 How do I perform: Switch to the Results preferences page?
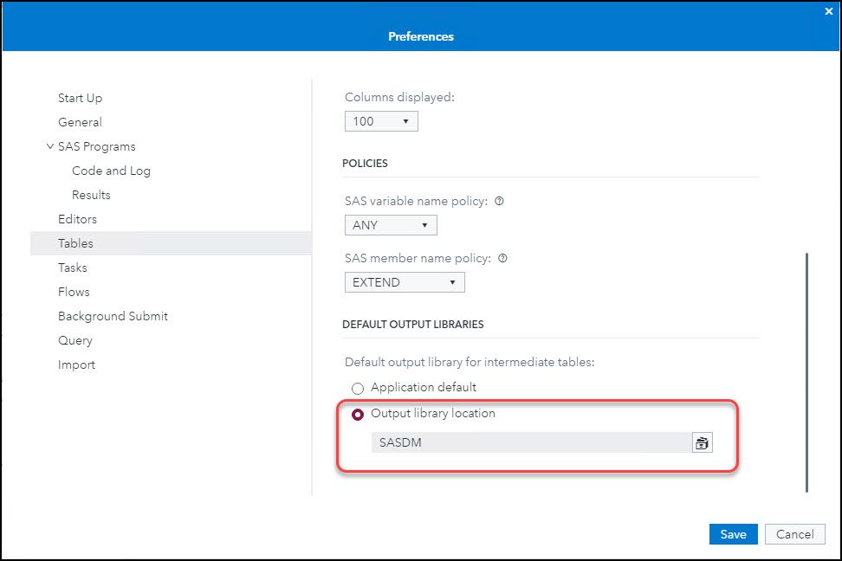[91, 195]
